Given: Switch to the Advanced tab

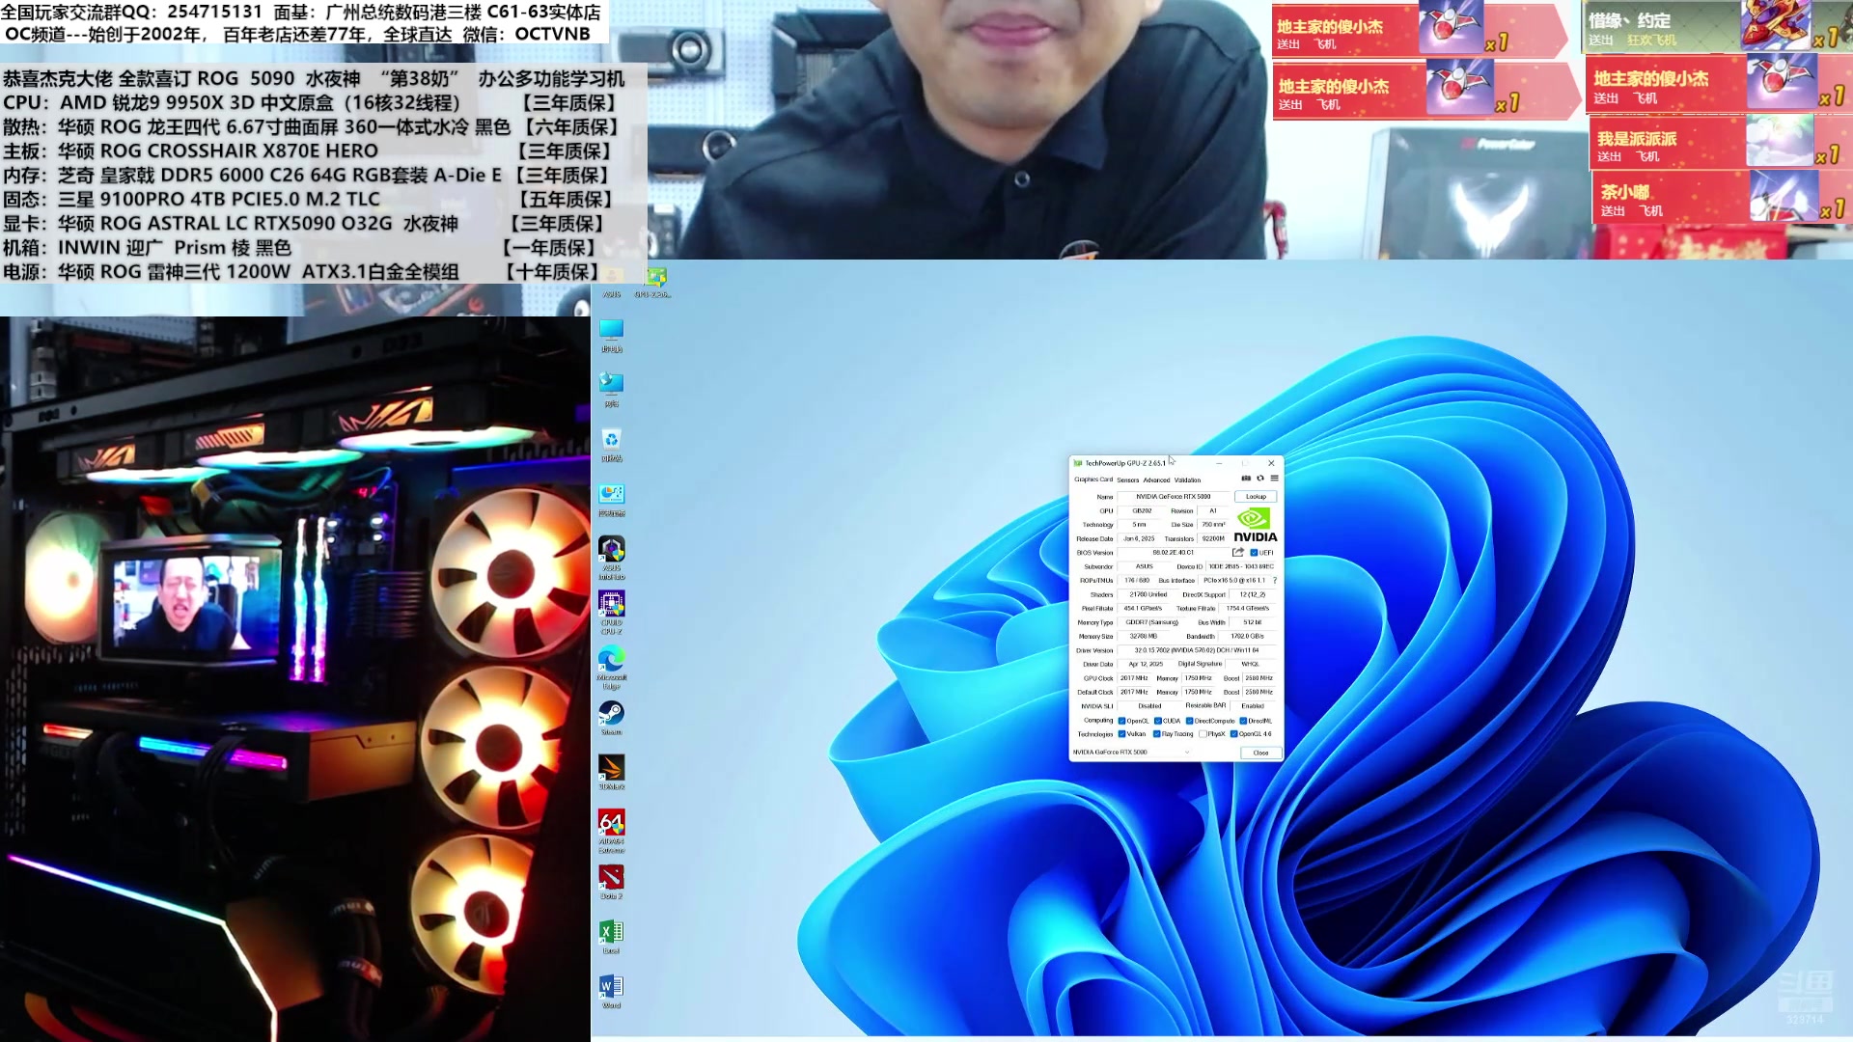Looking at the screenshot, I should (1156, 480).
